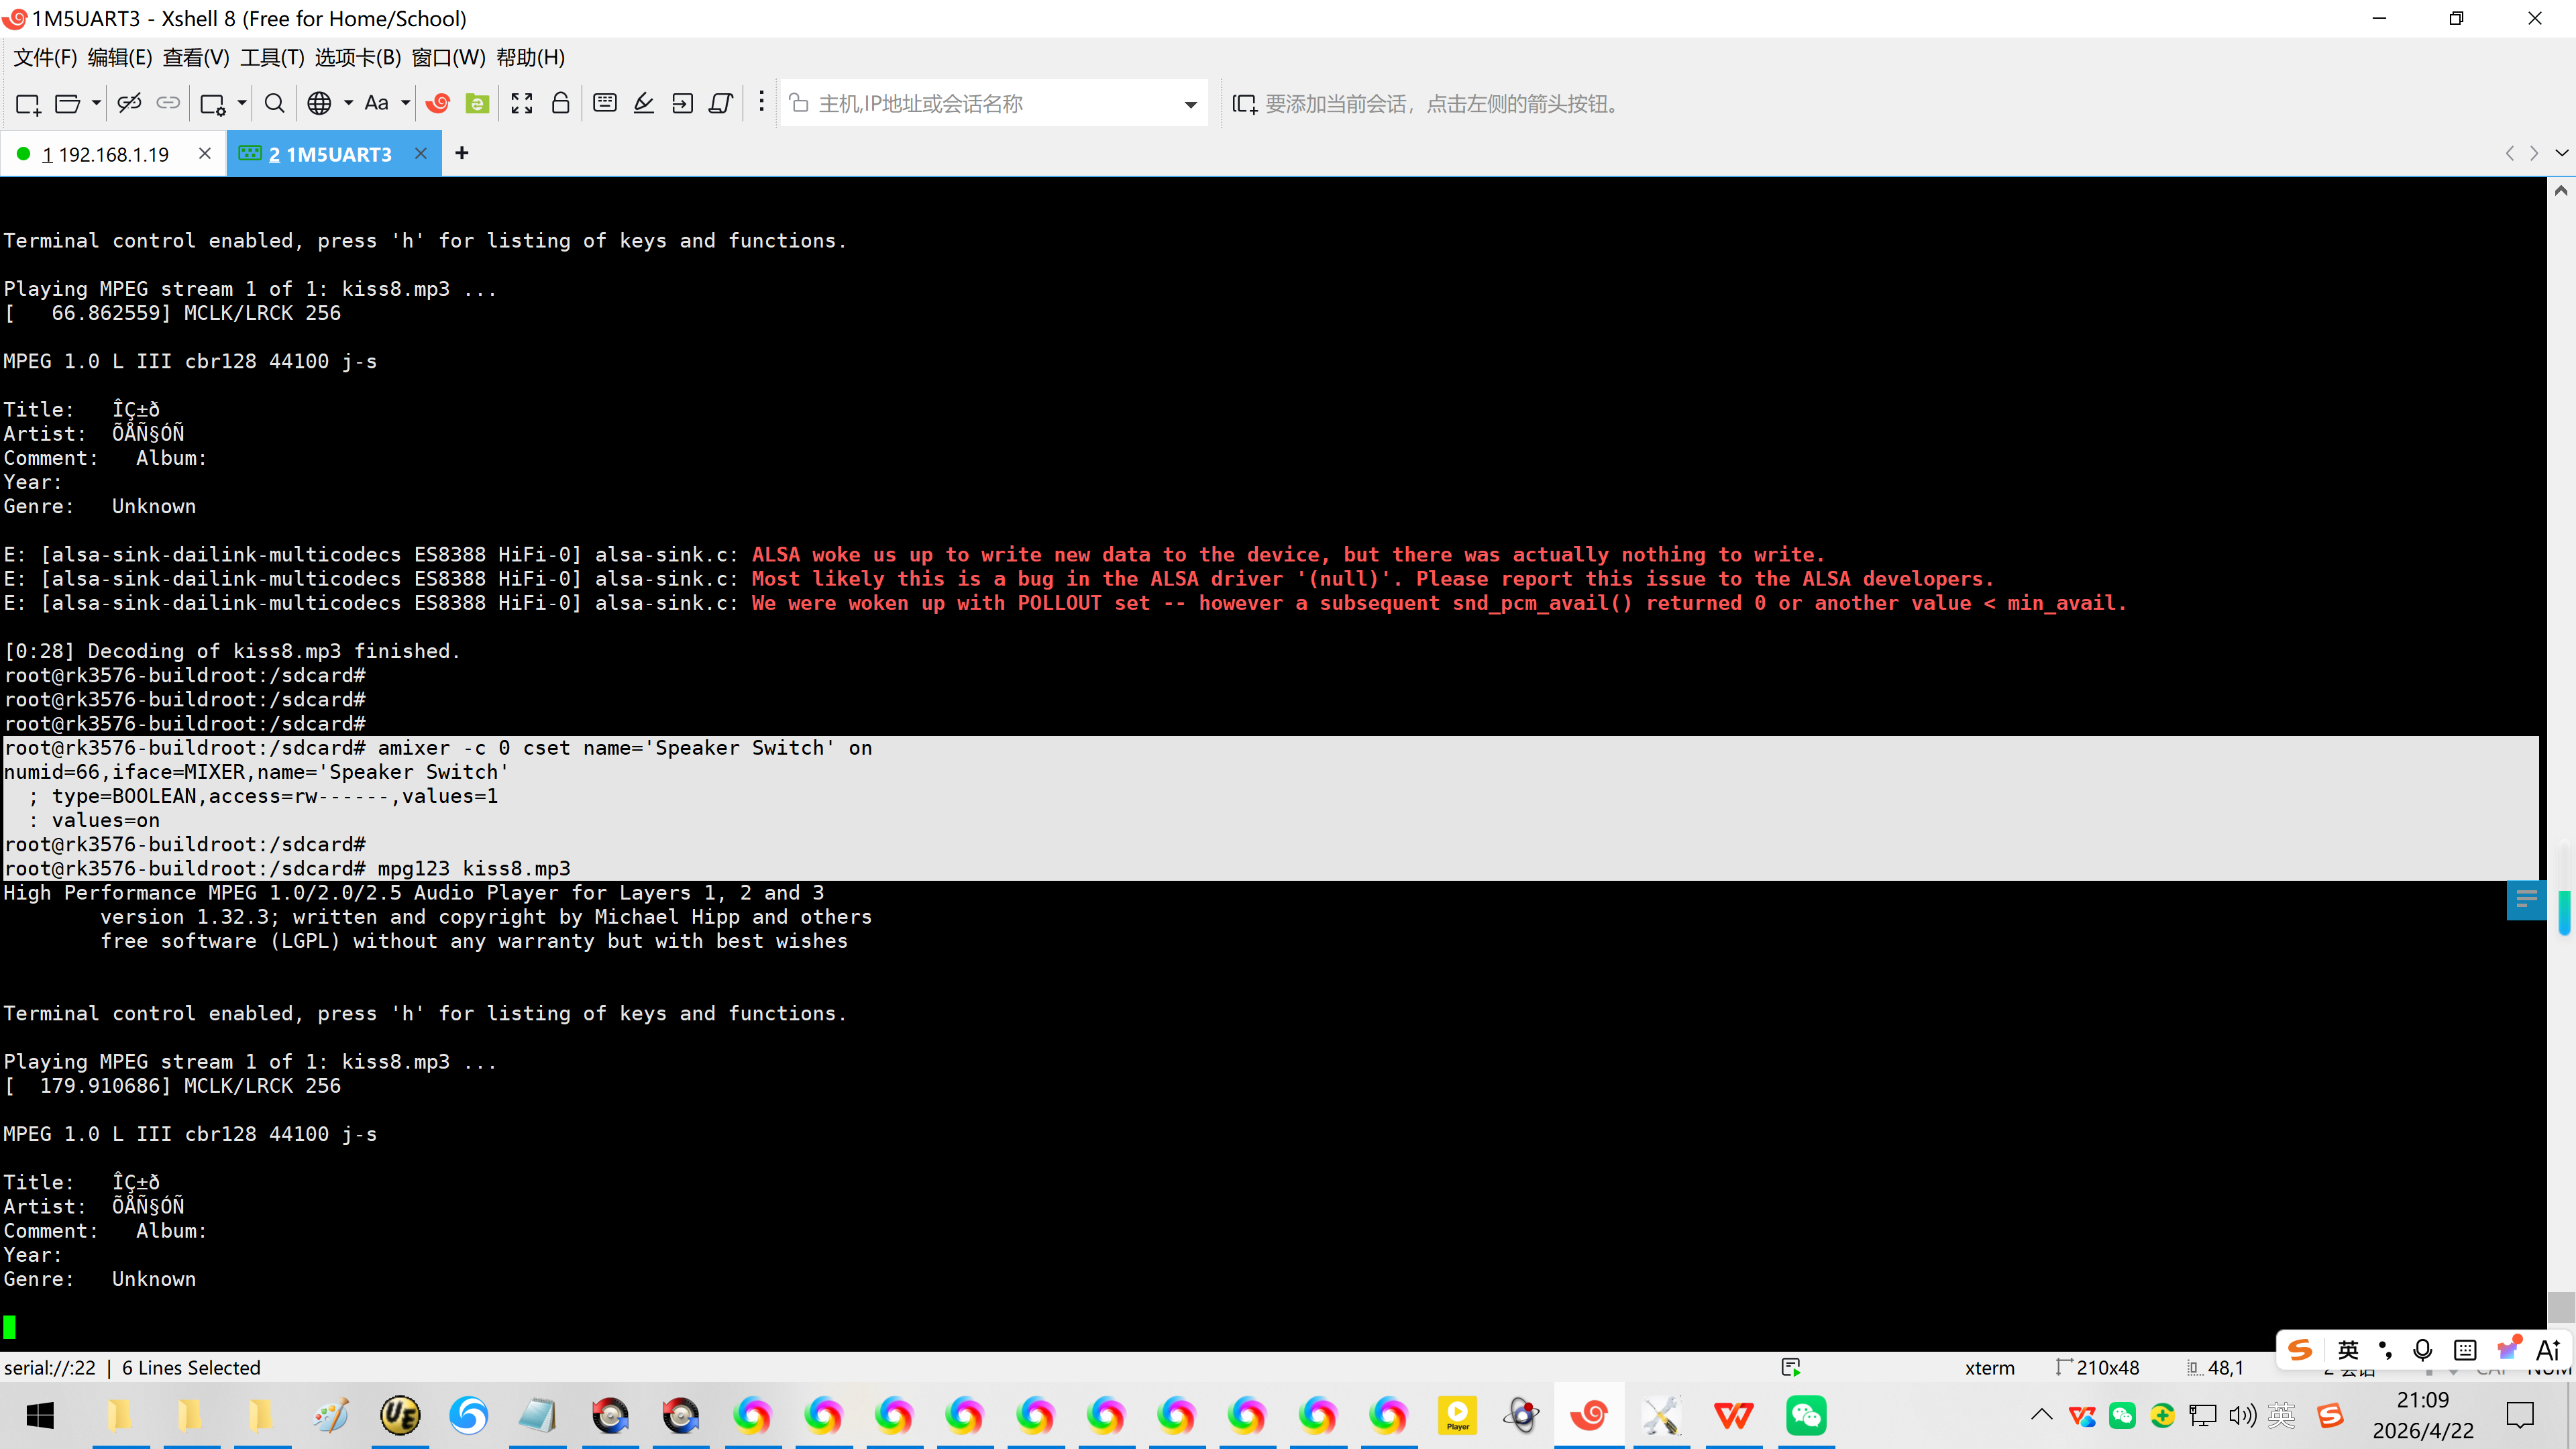
Task: Switch to the 192.168.1.19 session tab
Action: point(106,154)
